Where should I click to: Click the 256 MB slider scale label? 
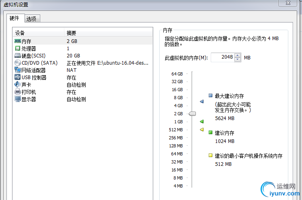pos(176,138)
